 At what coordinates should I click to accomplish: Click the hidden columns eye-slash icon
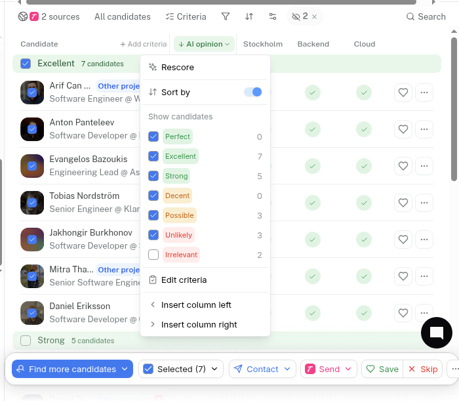pyautogui.click(x=296, y=16)
